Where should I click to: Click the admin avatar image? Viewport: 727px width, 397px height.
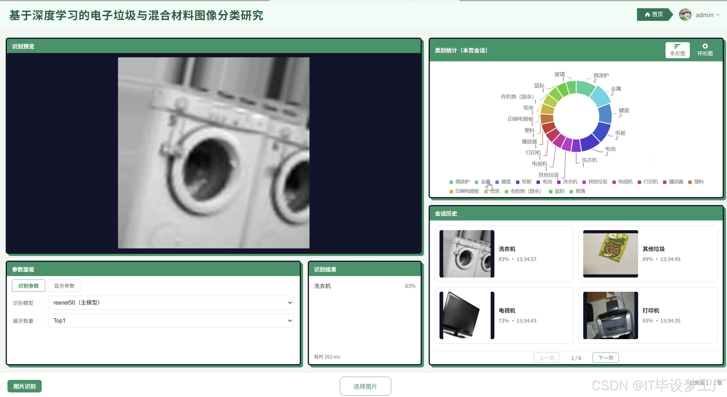click(x=685, y=15)
